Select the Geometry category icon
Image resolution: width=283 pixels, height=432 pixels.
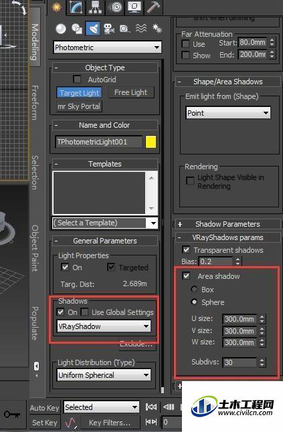pos(61,28)
